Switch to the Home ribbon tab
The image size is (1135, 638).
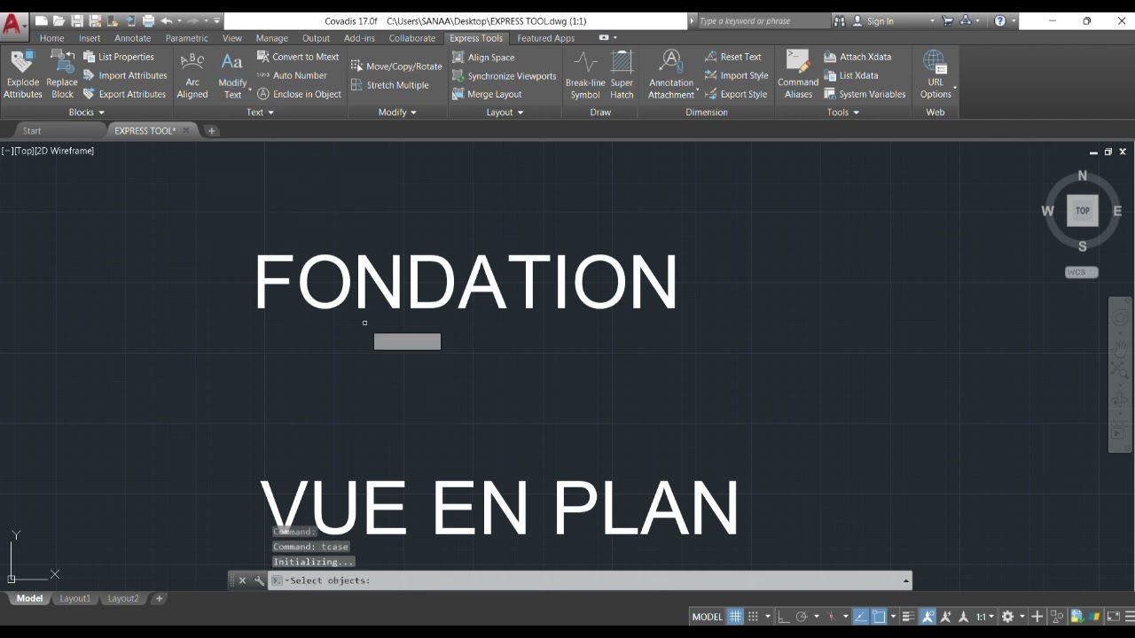(51, 38)
